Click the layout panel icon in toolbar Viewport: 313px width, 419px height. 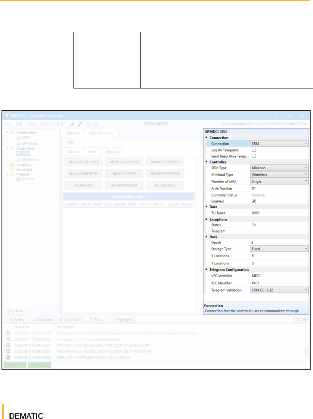point(89,124)
